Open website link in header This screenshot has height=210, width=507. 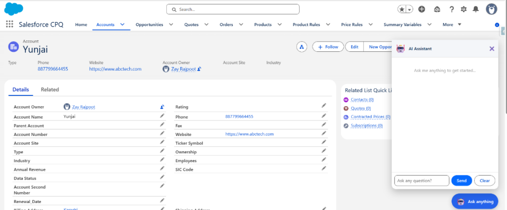click(115, 69)
